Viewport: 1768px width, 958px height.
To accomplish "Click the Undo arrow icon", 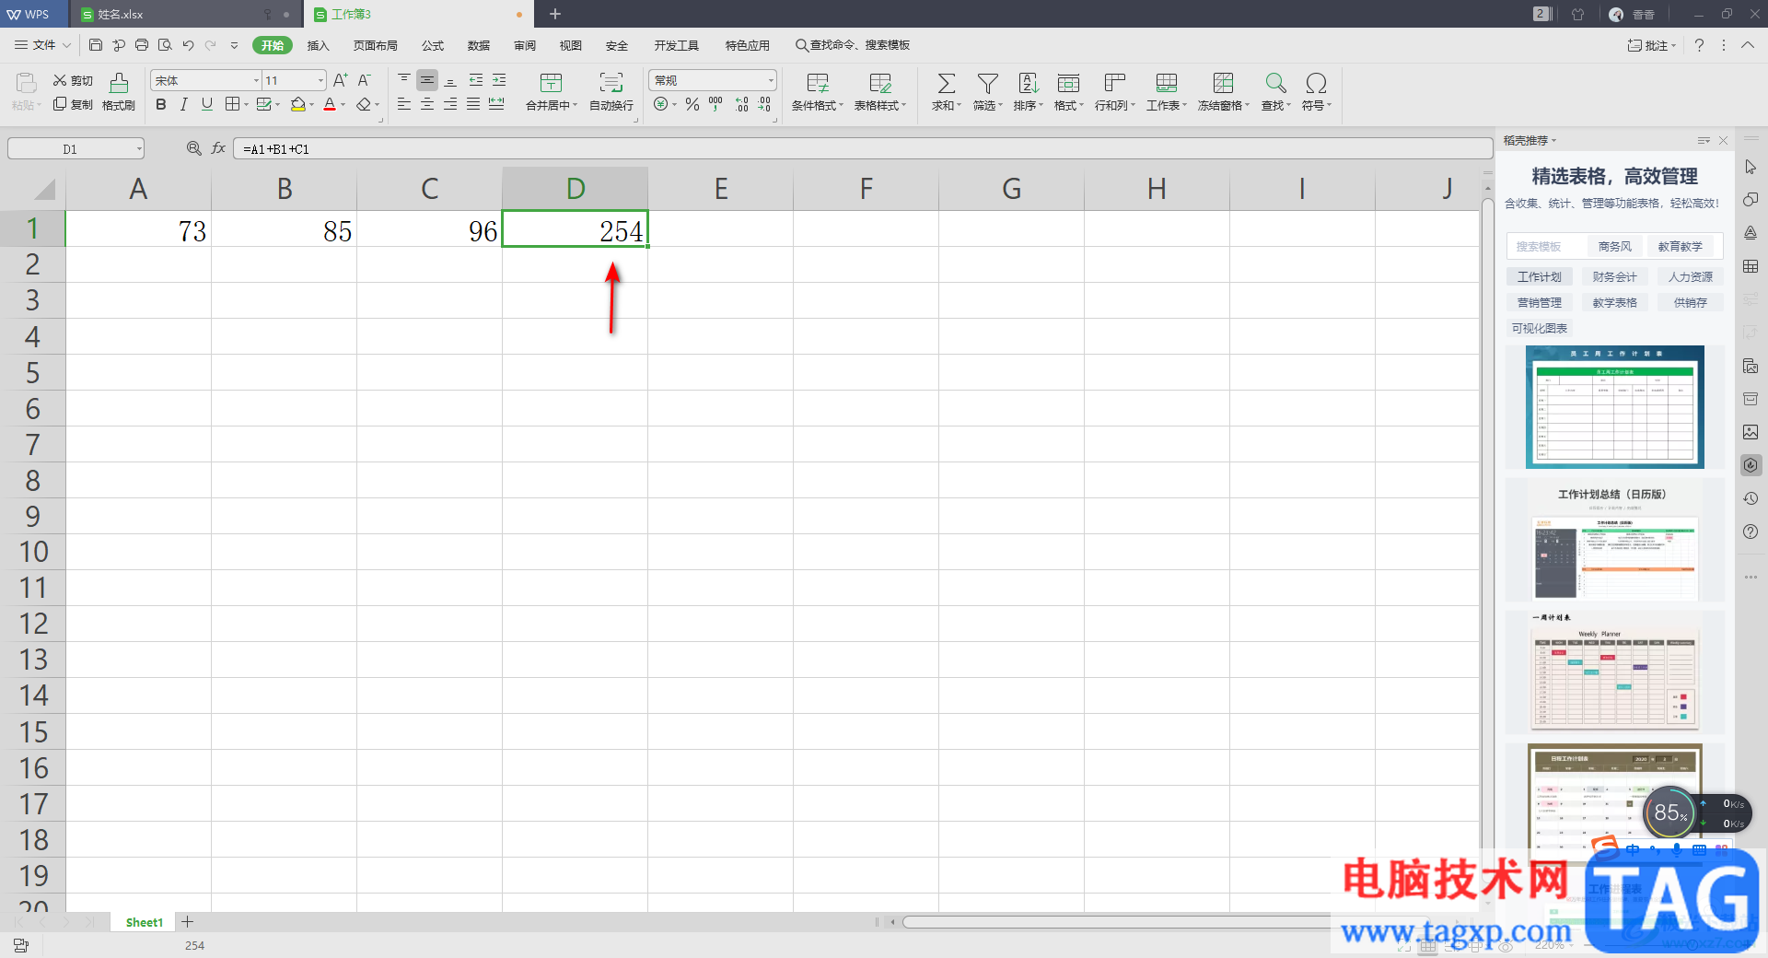I will [x=188, y=45].
